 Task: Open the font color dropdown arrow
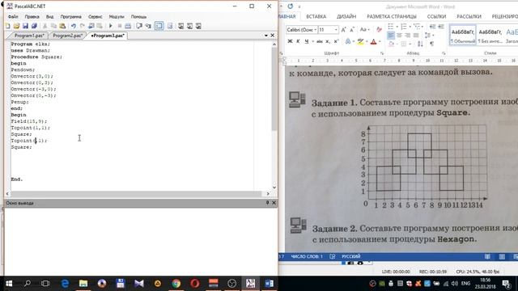coord(380,41)
